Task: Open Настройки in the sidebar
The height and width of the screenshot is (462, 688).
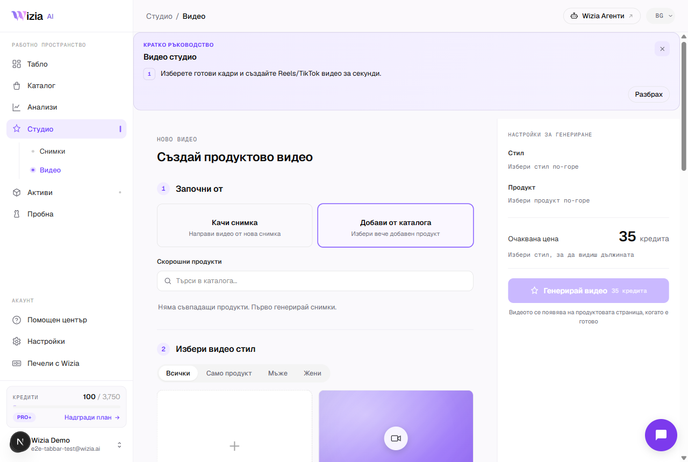Action: pos(66,341)
